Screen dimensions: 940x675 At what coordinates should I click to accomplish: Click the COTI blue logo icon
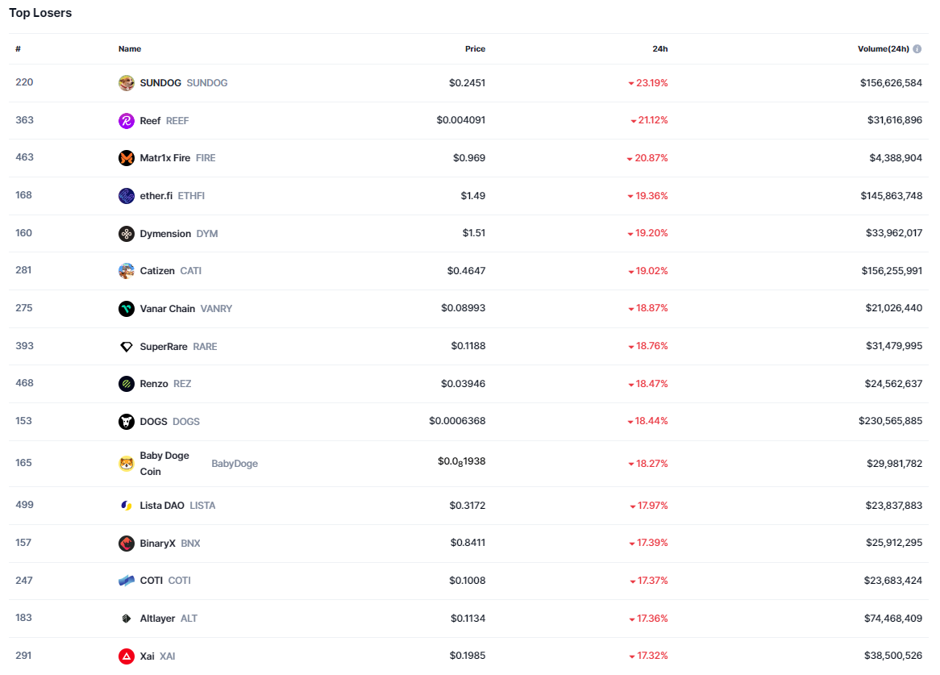[x=127, y=581]
